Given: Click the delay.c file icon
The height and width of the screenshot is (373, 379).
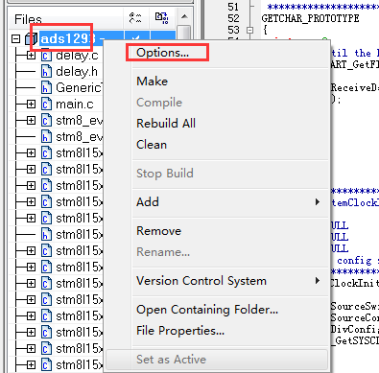Looking at the screenshot, I should tap(46, 56).
